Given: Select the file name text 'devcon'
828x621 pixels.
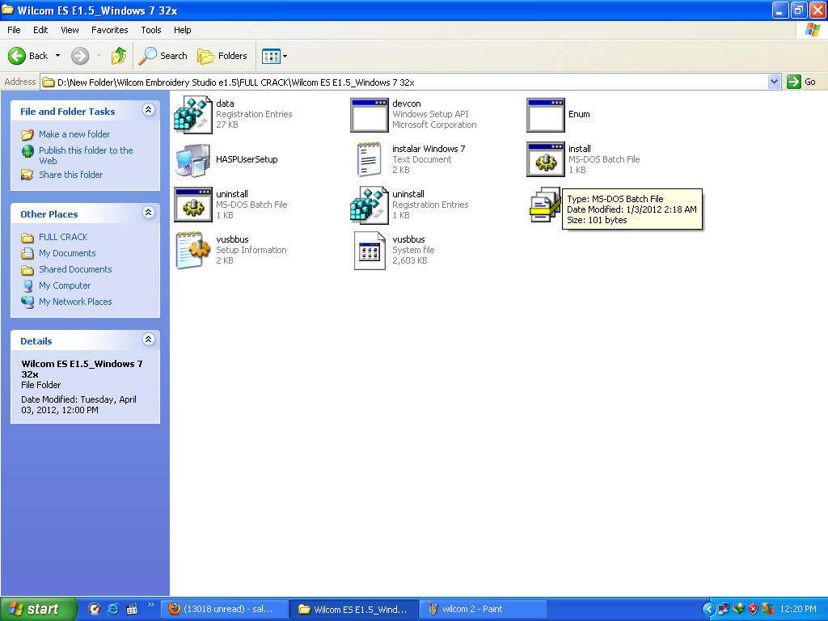Looking at the screenshot, I should [407, 103].
